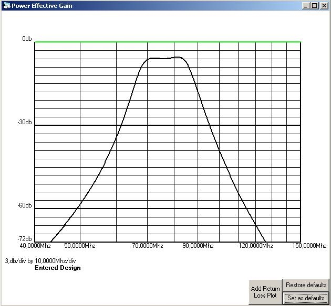Click the 3,db/div by 10,0000Mhz/div text

pyautogui.click(x=40, y=261)
